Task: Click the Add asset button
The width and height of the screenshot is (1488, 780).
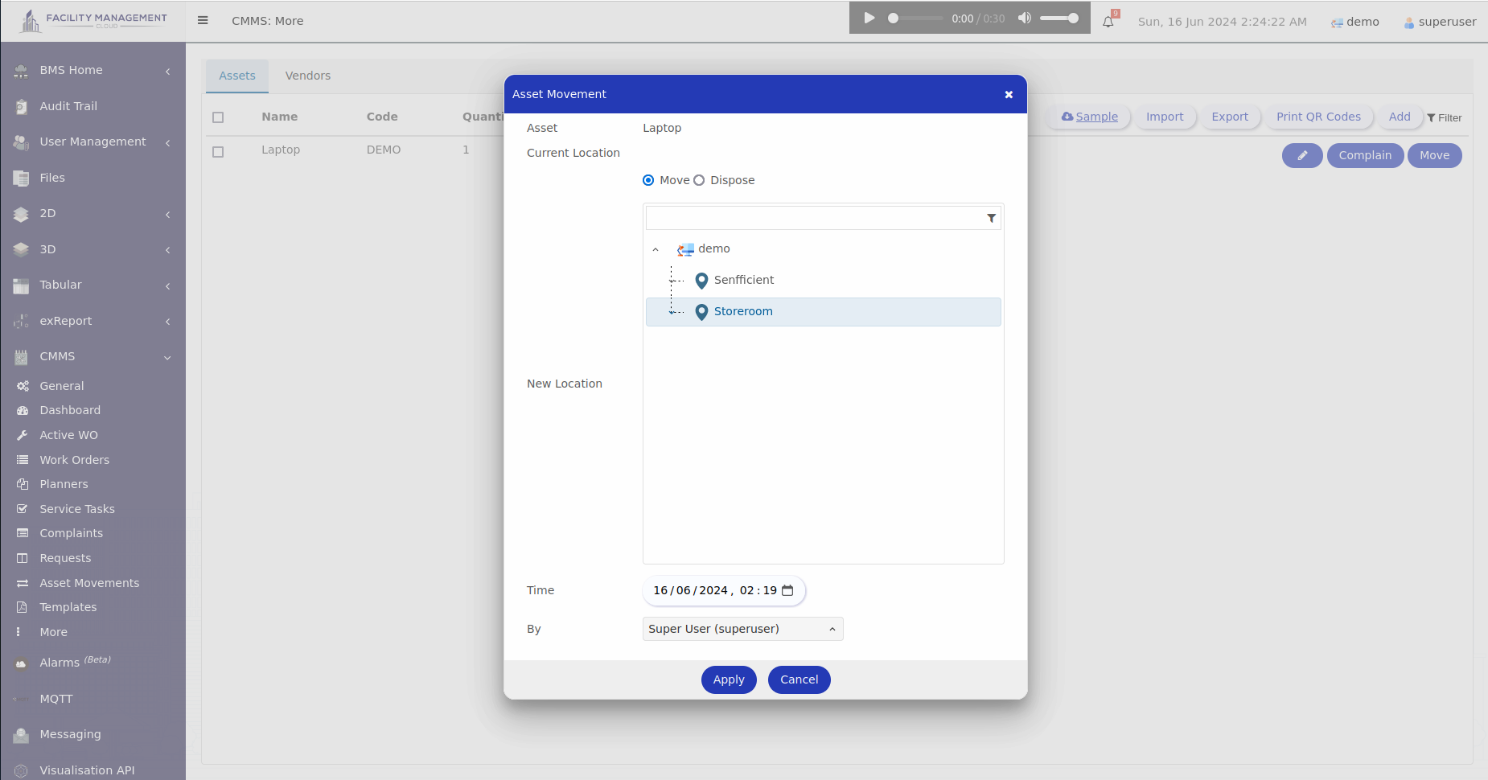Action: 1400,117
